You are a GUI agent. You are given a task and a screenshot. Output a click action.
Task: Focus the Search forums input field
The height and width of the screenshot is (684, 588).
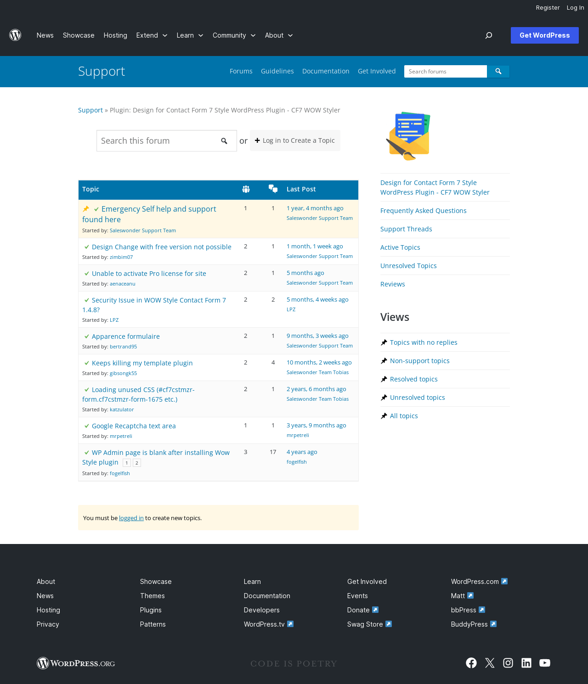(446, 71)
